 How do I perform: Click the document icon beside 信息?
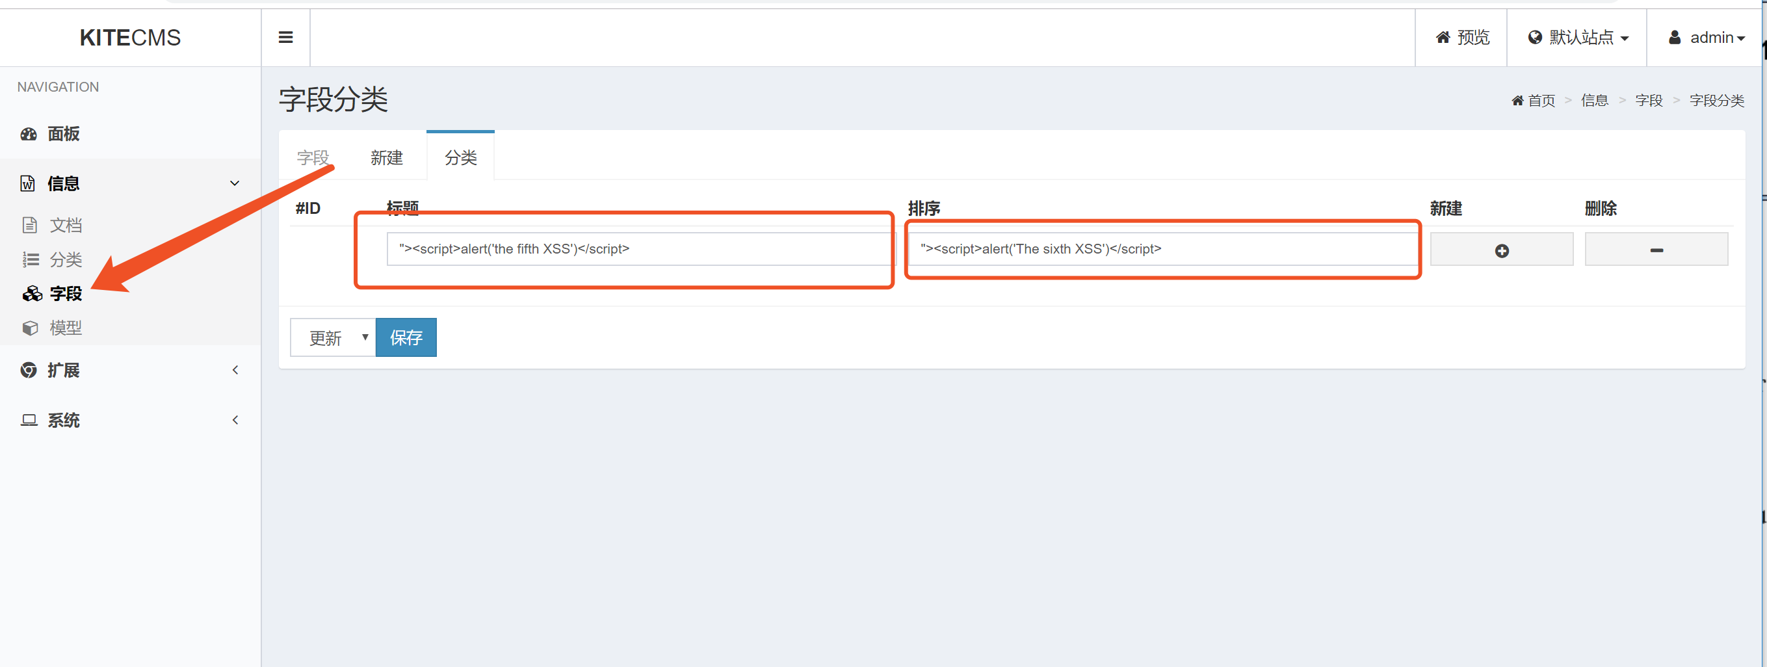pyautogui.click(x=27, y=183)
